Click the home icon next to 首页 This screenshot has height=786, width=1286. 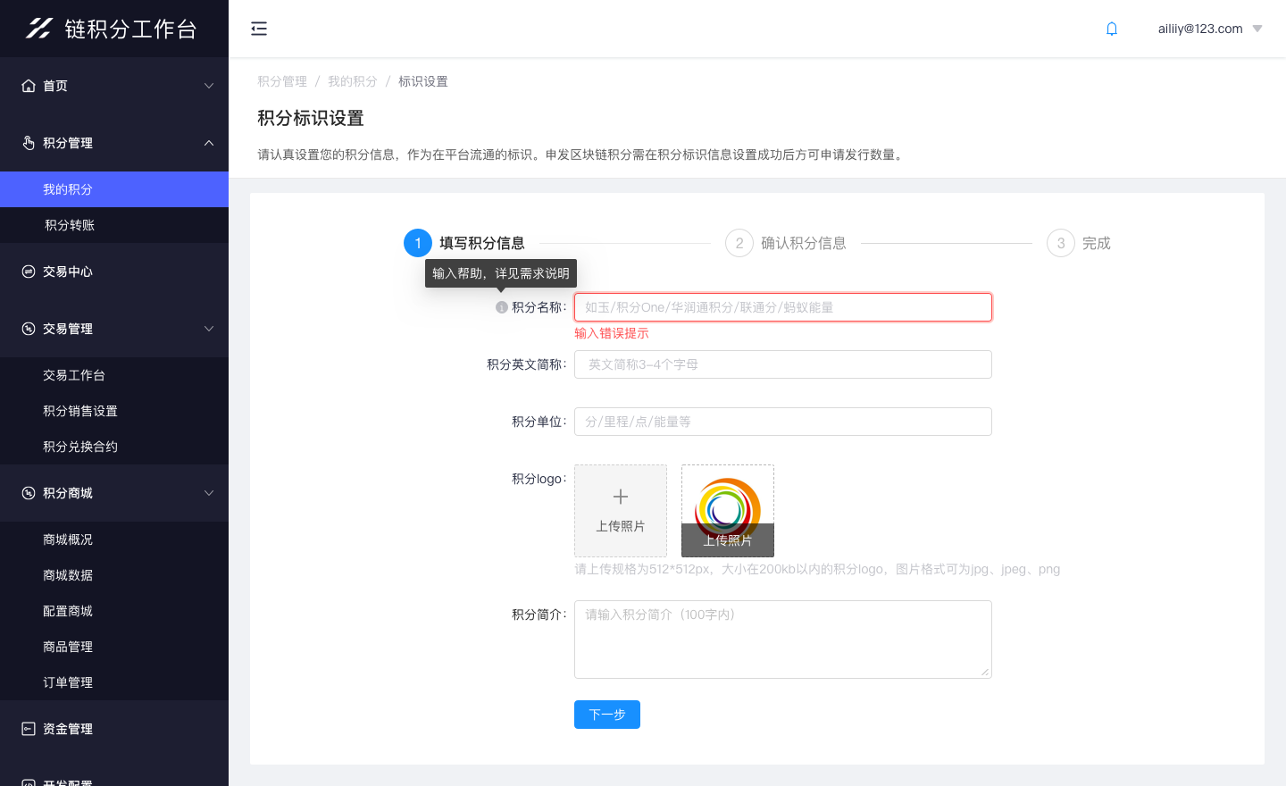point(29,86)
